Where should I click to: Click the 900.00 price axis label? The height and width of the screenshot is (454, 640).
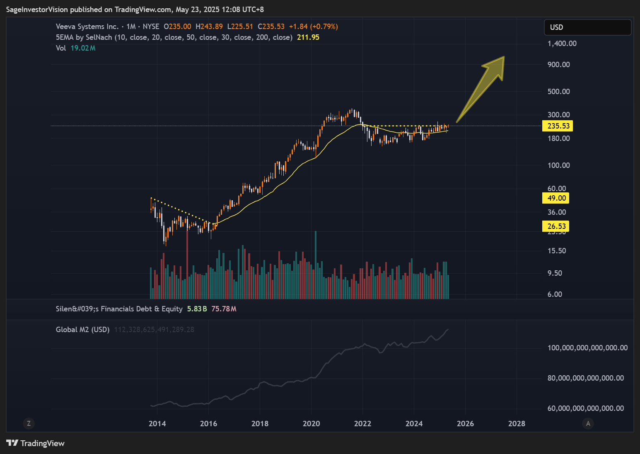point(559,65)
